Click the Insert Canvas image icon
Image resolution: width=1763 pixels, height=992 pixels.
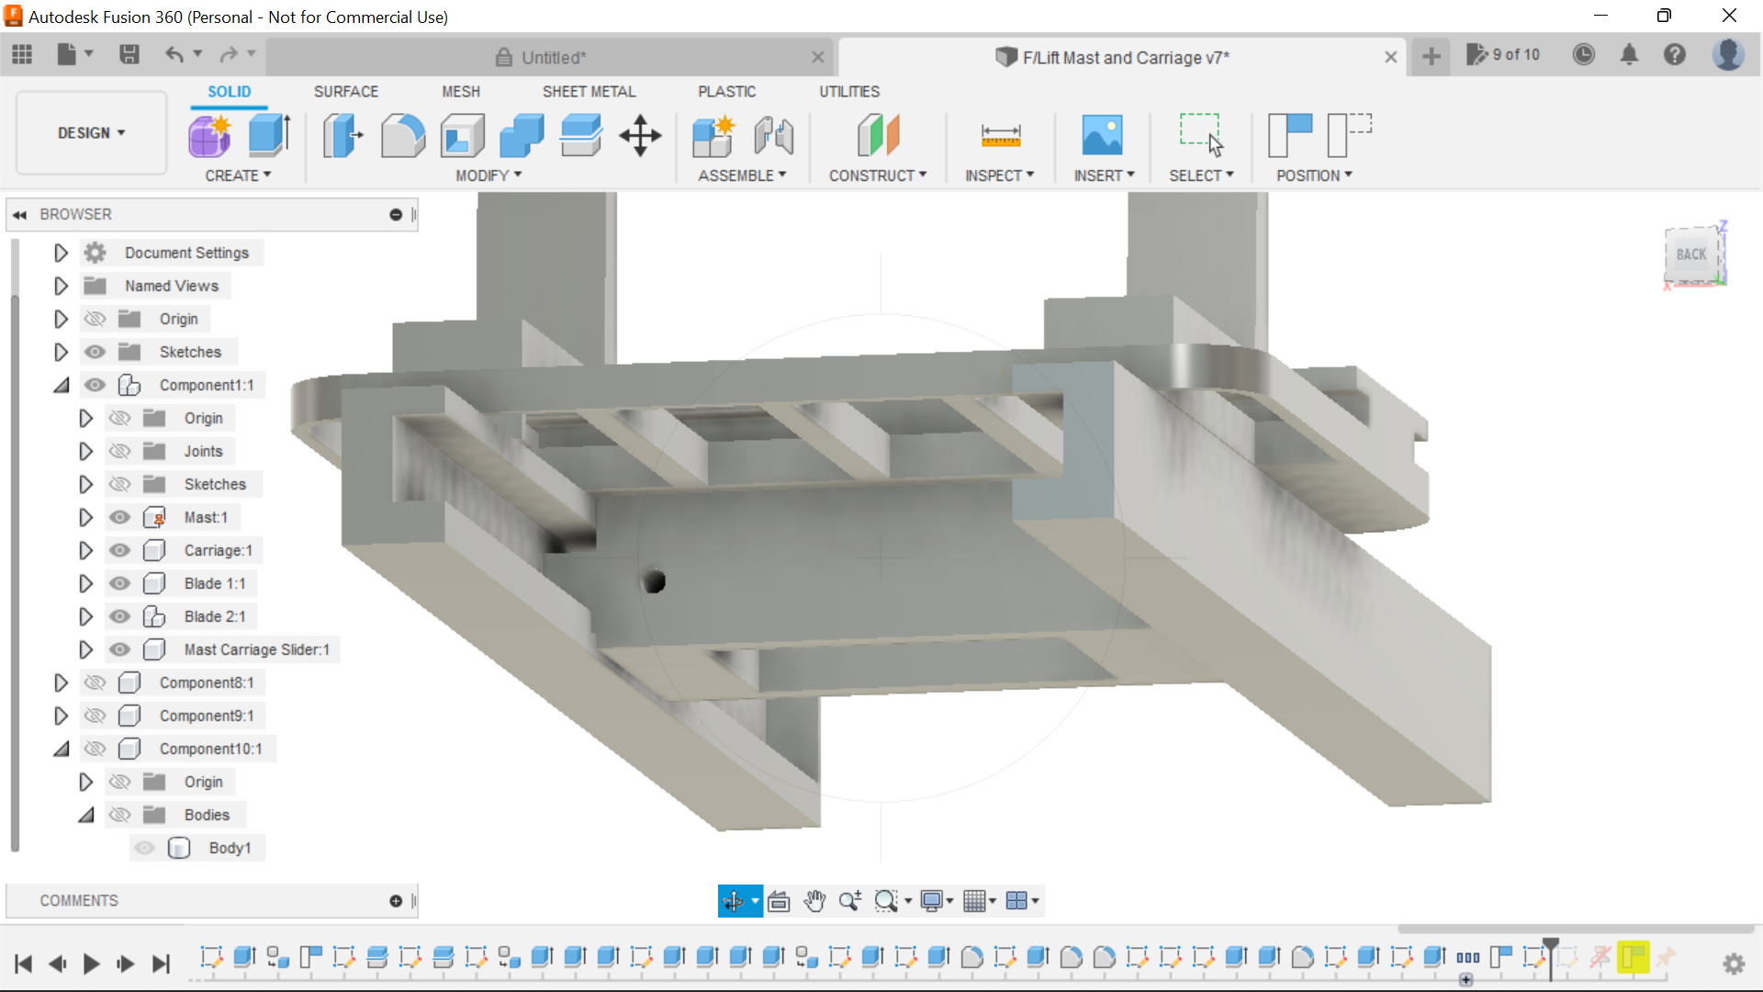[1103, 135]
